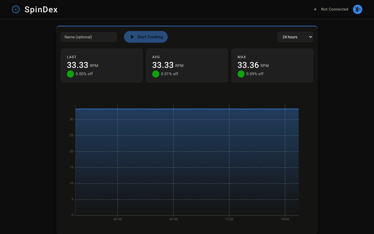Click the 00:00 time axis label
374x234 pixels.
(117, 219)
